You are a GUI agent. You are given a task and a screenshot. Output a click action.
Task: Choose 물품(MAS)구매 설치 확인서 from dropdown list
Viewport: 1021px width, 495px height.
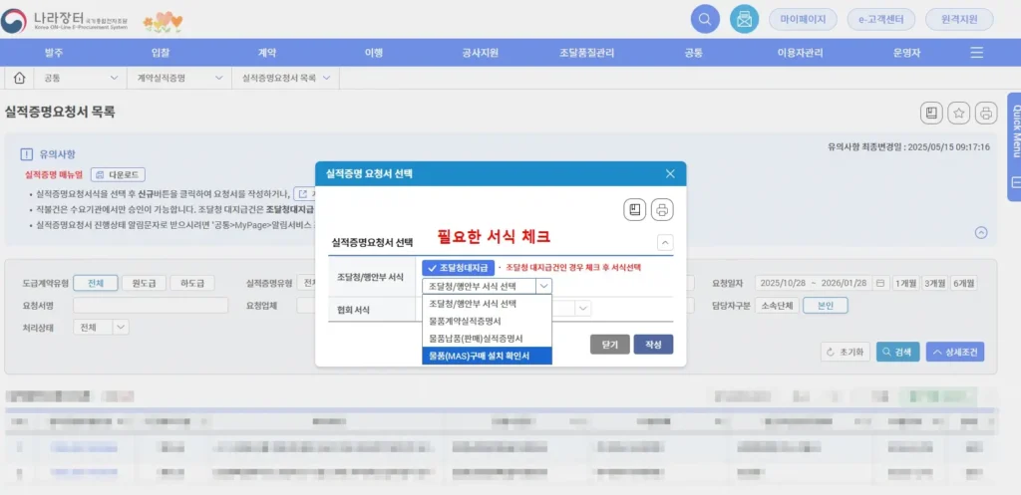(487, 356)
